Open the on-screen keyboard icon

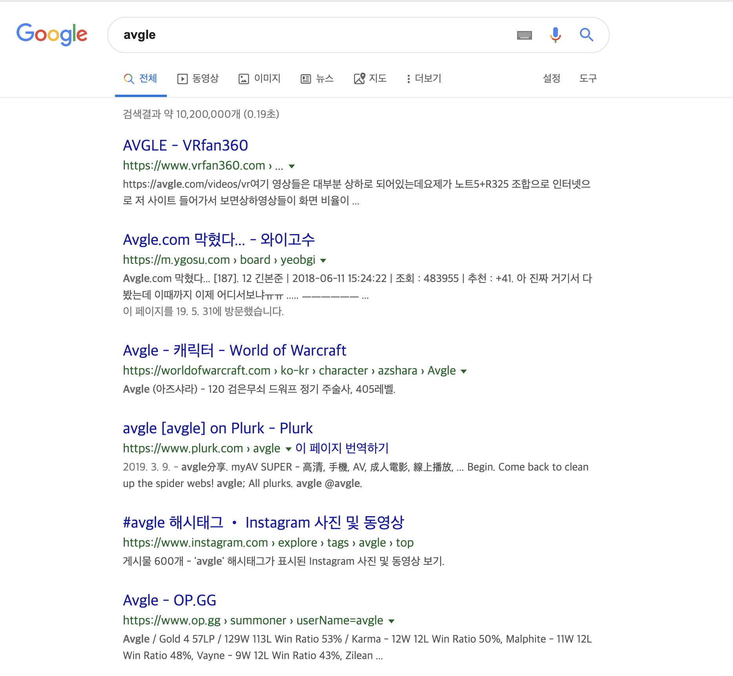click(x=525, y=35)
